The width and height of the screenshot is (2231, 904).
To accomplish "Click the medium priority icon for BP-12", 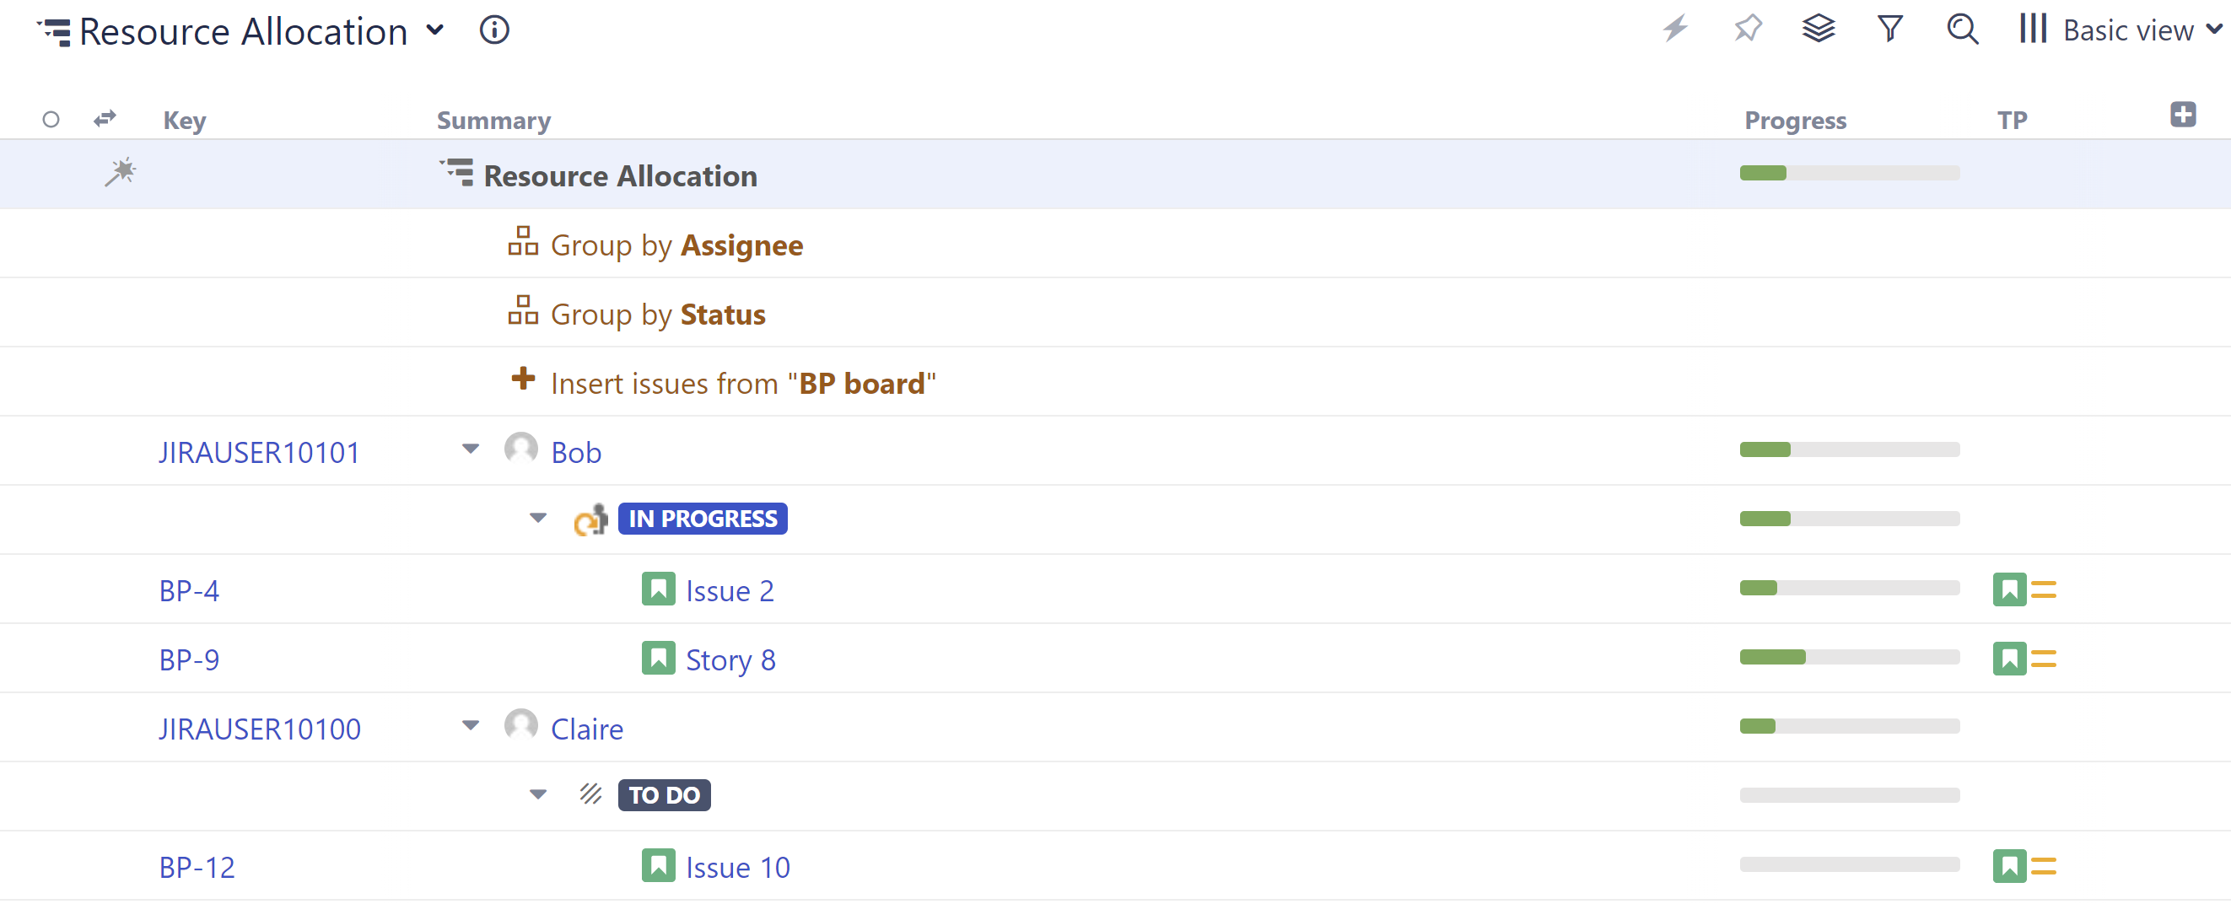I will [2044, 867].
